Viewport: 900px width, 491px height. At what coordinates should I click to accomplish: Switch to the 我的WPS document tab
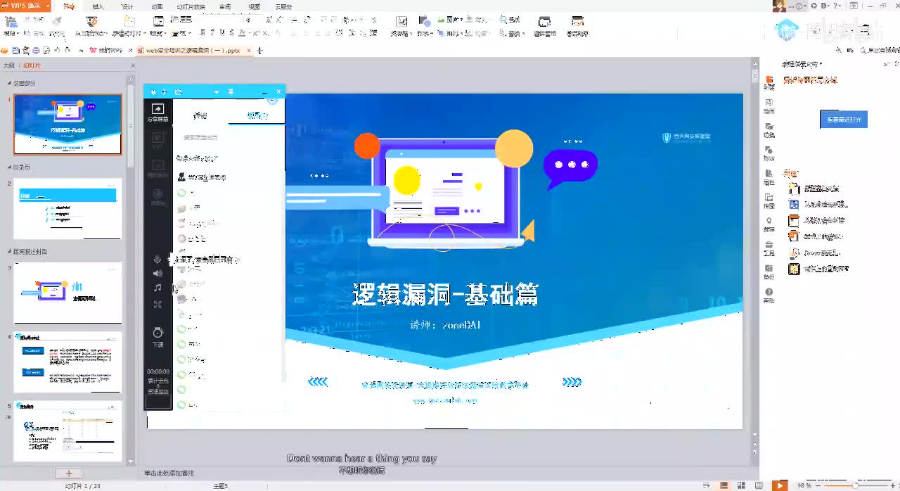click(106, 51)
